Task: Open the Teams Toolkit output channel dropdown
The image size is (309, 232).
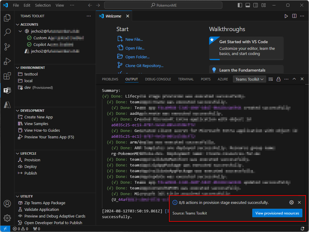Action: coord(250,79)
